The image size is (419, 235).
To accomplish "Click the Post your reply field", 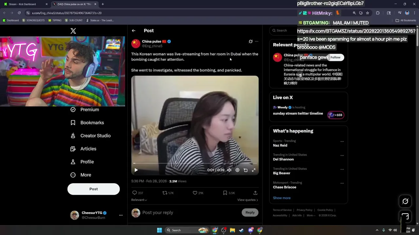I will click(190, 212).
